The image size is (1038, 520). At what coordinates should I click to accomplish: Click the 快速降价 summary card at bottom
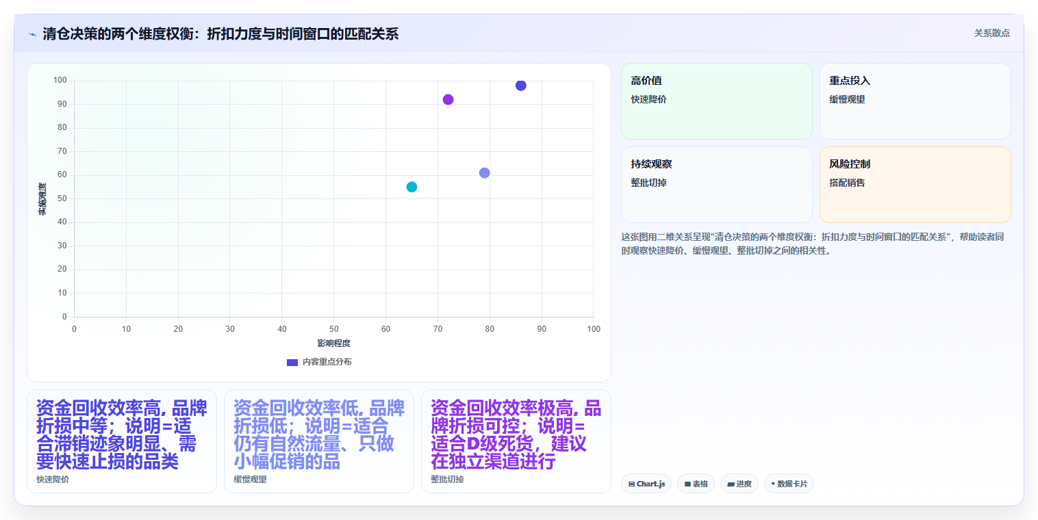click(x=122, y=441)
